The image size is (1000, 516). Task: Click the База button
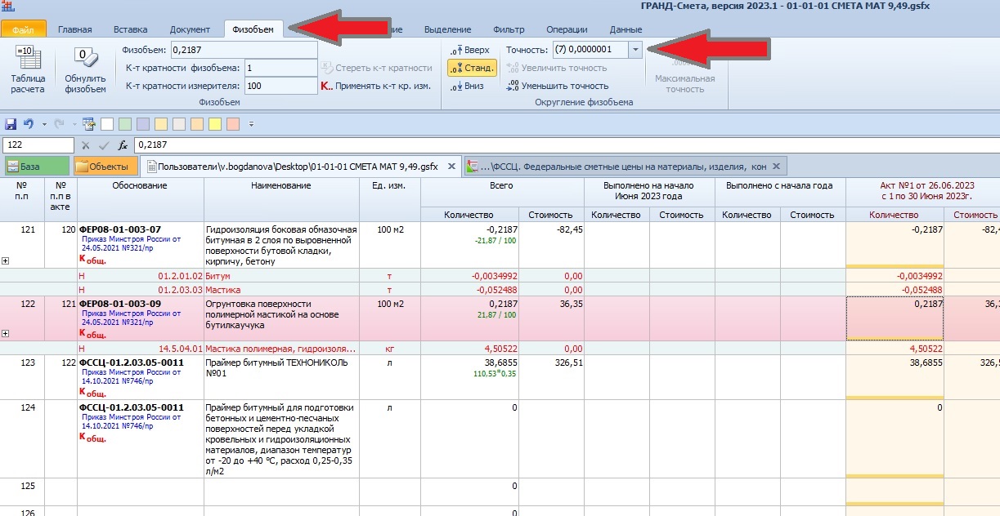[x=37, y=167]
